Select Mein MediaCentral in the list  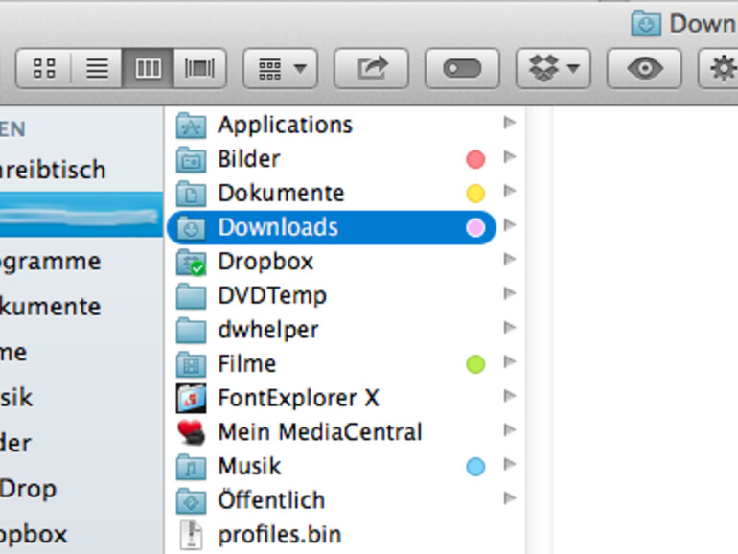tap(320, 432)
